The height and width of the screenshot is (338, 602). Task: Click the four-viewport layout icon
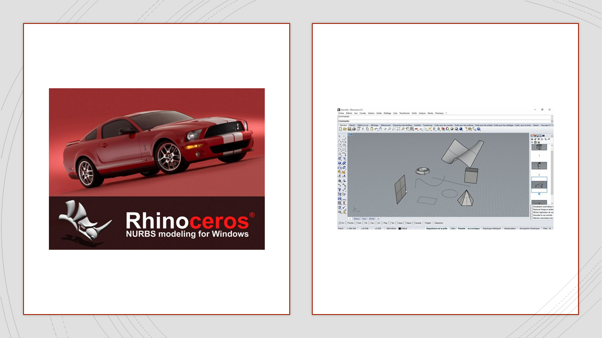[412, 129]
